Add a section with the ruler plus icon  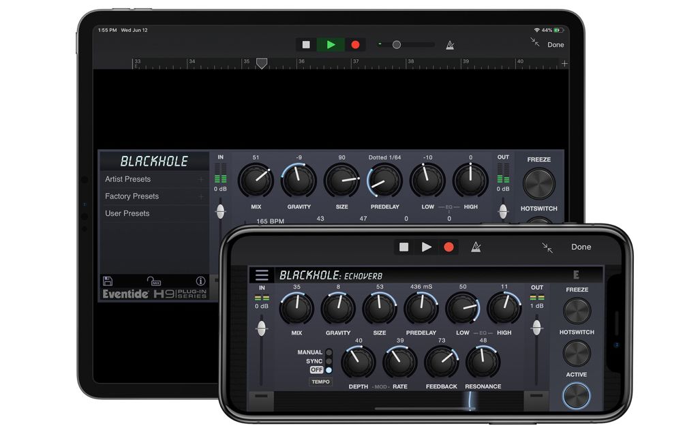point(564,64)
